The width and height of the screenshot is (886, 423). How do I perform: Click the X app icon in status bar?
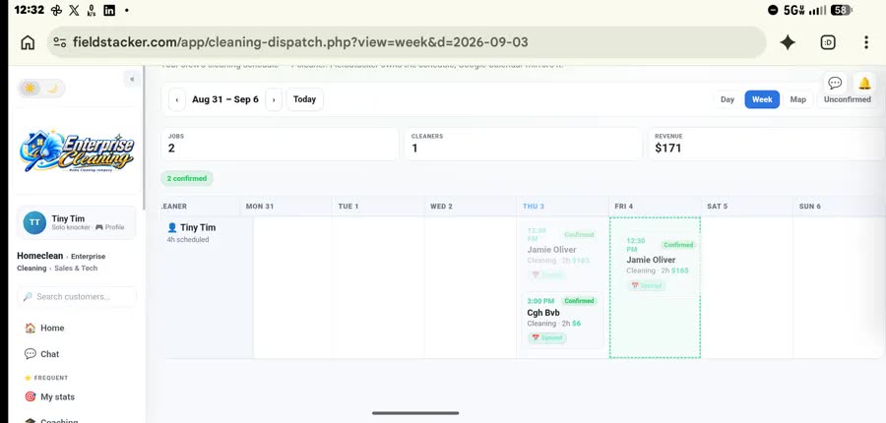tap(74, 10)
